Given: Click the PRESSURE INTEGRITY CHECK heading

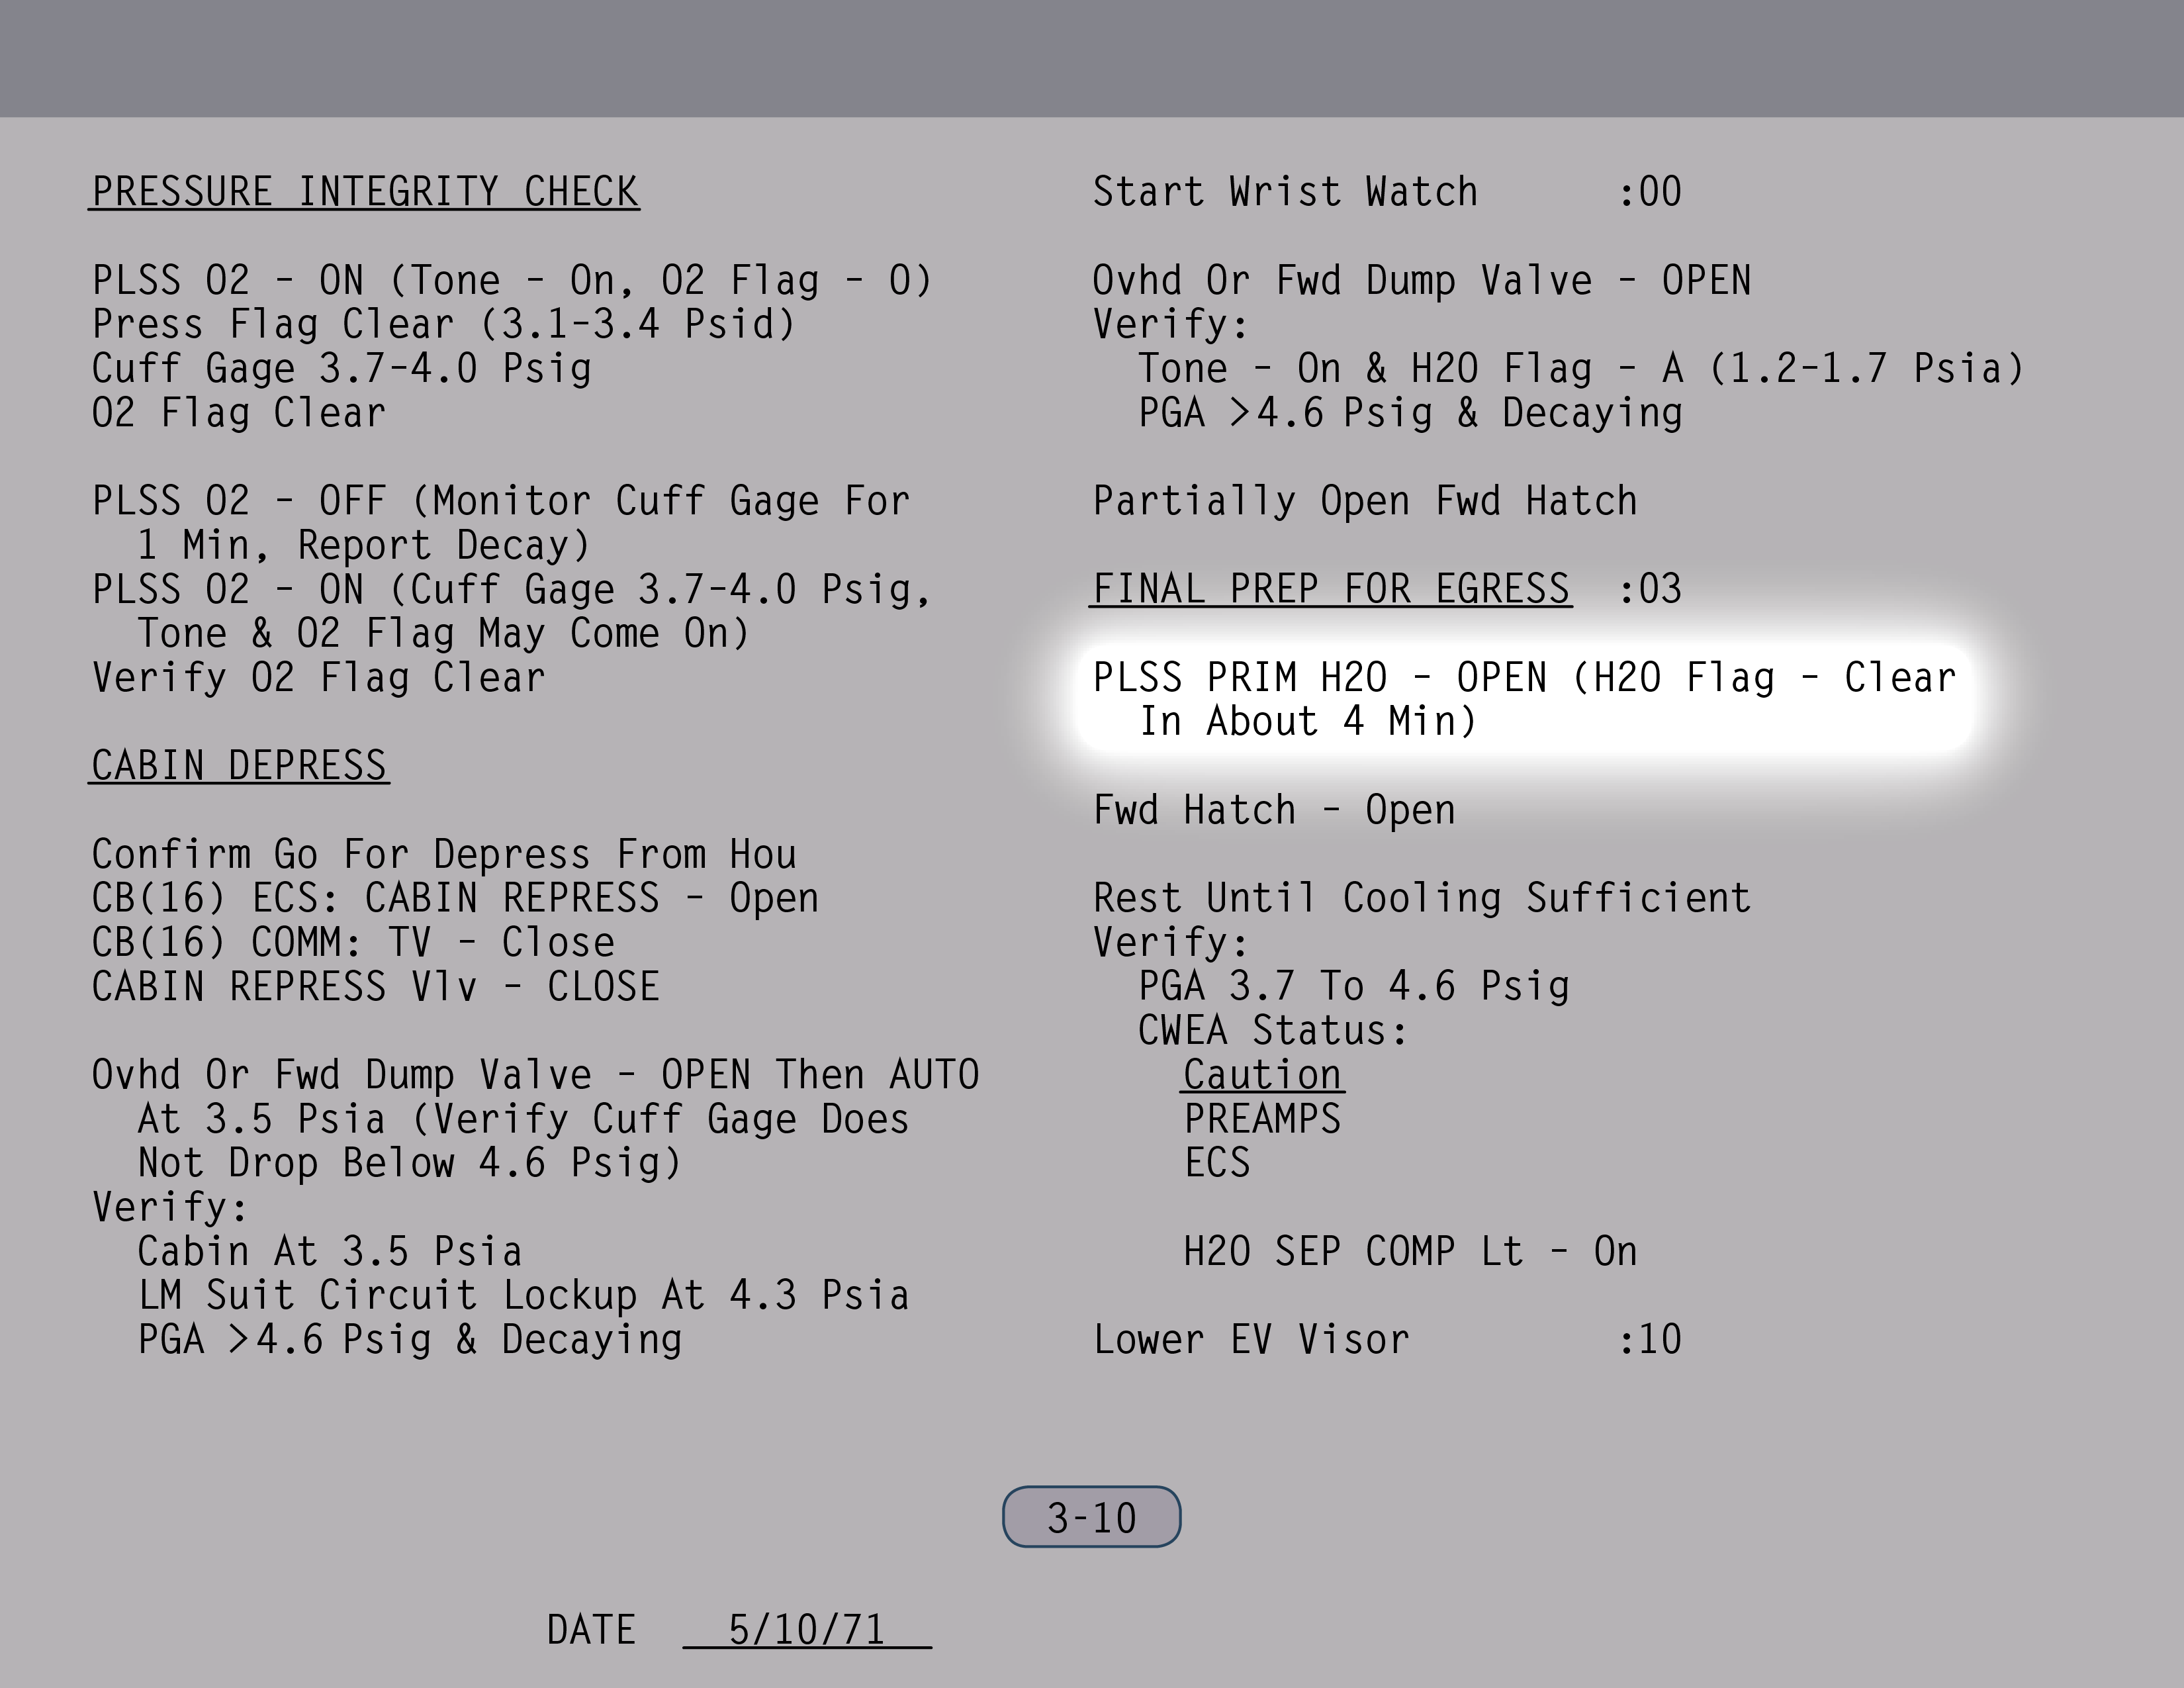Looking at the screenshot, I should pos(364,192).
